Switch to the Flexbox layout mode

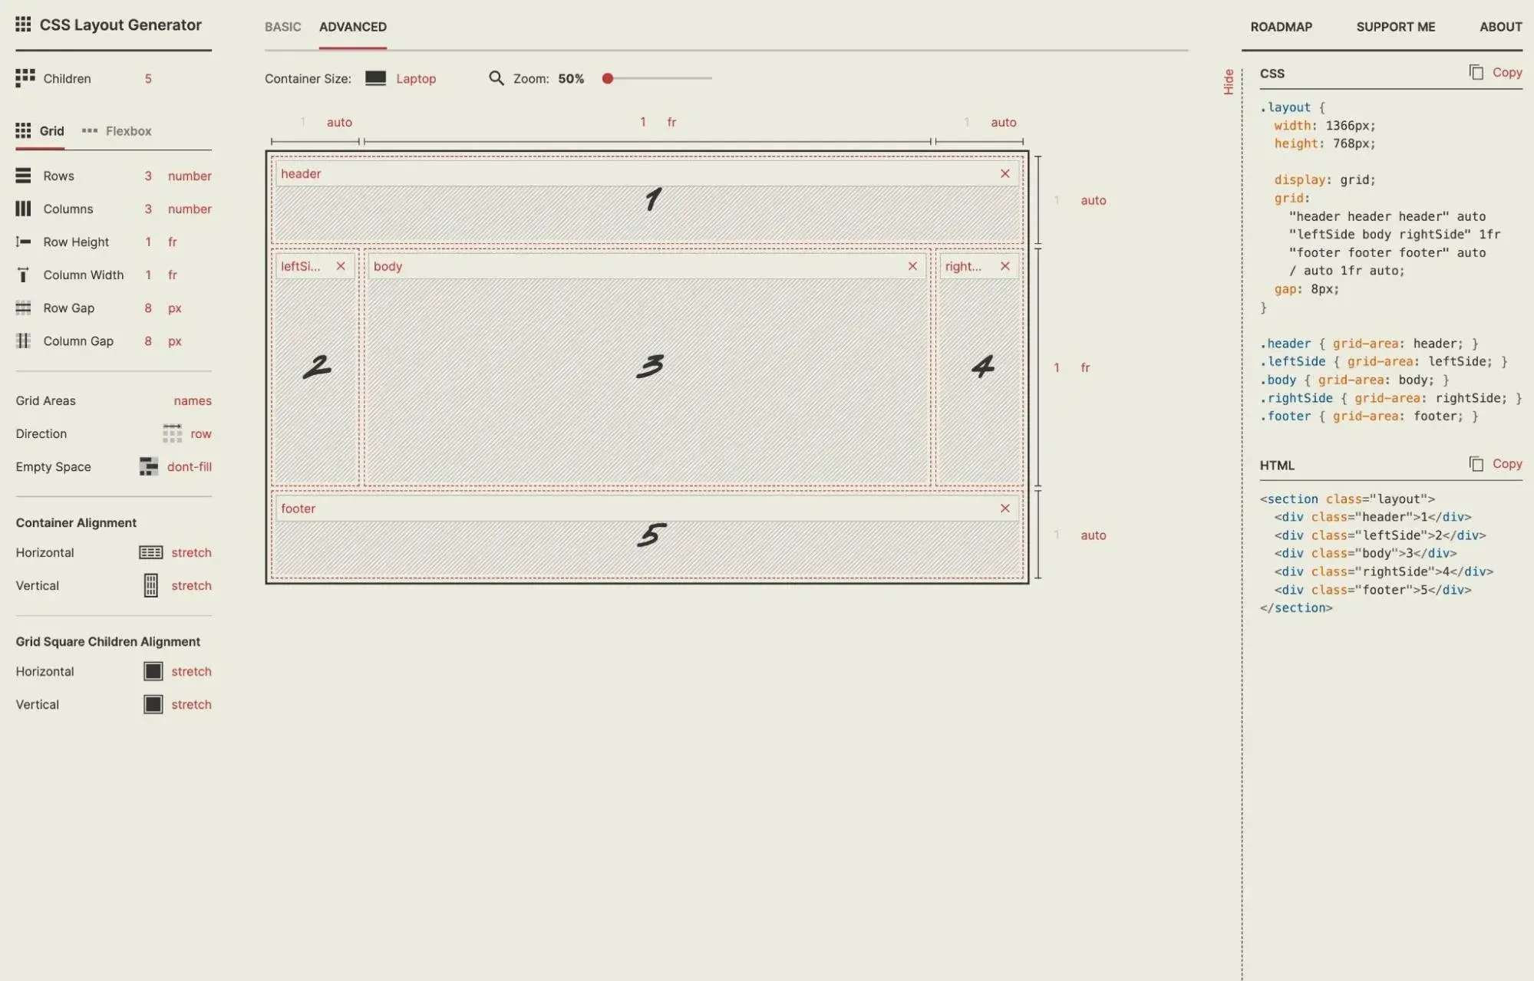(x=117, y=130)
